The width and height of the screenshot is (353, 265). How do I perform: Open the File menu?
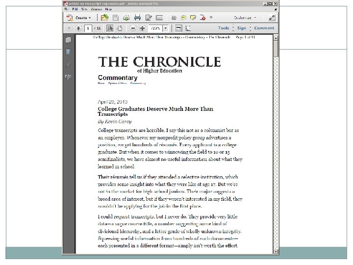[67, 9]
